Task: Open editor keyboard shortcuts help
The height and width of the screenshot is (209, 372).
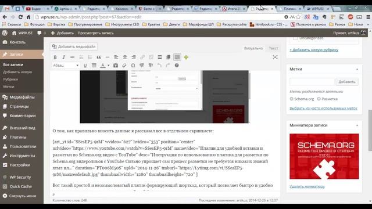Action: point(177,66)
